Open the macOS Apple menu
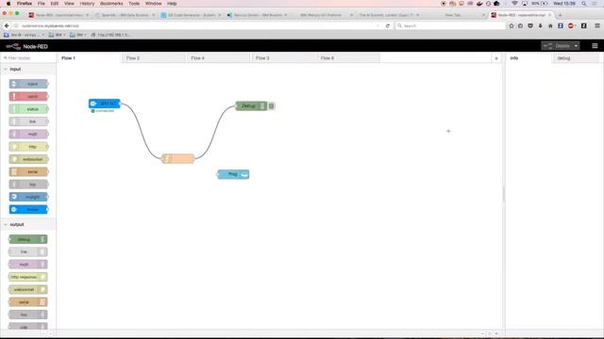The image size is (604, 339). tap(8, 4)
